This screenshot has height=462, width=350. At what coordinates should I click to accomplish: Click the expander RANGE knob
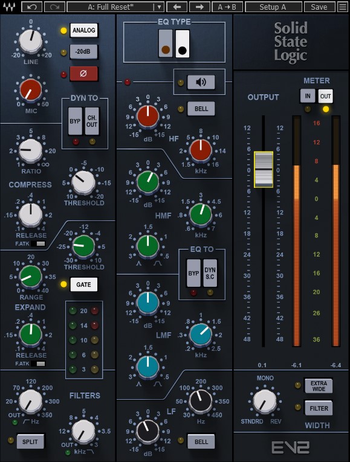[x=30, y=277]
